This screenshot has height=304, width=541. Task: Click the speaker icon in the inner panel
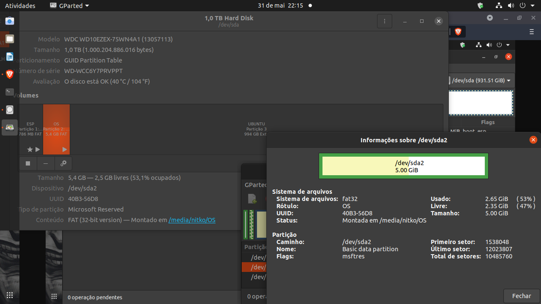(489, 45)
